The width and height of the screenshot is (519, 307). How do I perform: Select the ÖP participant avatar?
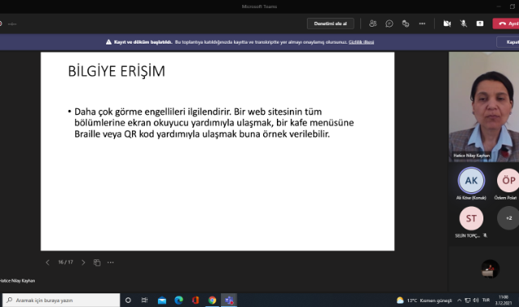point(508,180)
